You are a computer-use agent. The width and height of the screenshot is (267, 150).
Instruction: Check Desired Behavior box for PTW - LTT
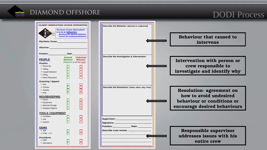[68, 134]
